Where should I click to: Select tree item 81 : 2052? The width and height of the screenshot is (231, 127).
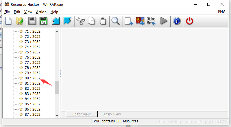point(33,83)
